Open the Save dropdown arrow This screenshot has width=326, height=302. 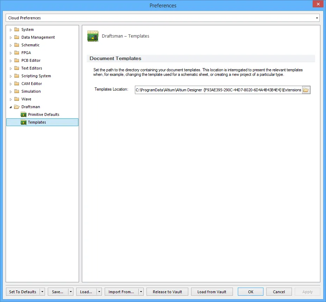pyautogui.click(x=71, y=292)
